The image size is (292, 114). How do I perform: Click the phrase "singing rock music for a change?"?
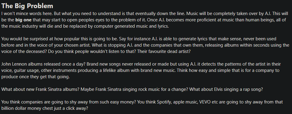[153, 89]
